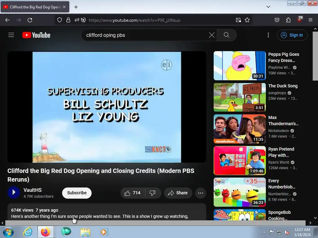Pause the video by clicking the player
This screenshot has width=318, height=238.
tap(107, 107)
